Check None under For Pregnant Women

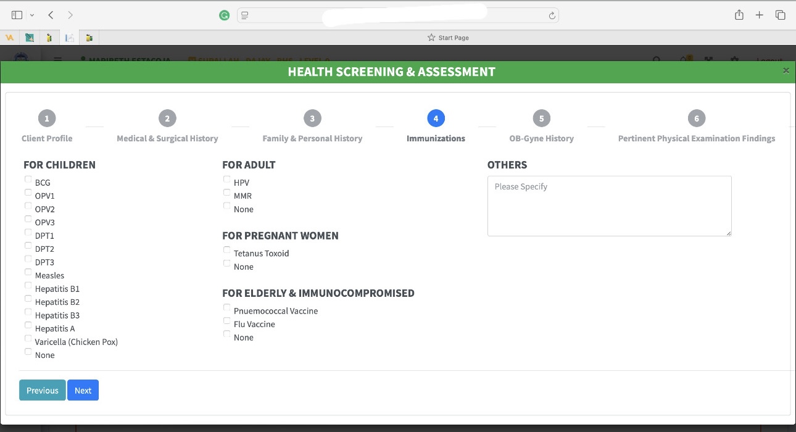(226, 263)
